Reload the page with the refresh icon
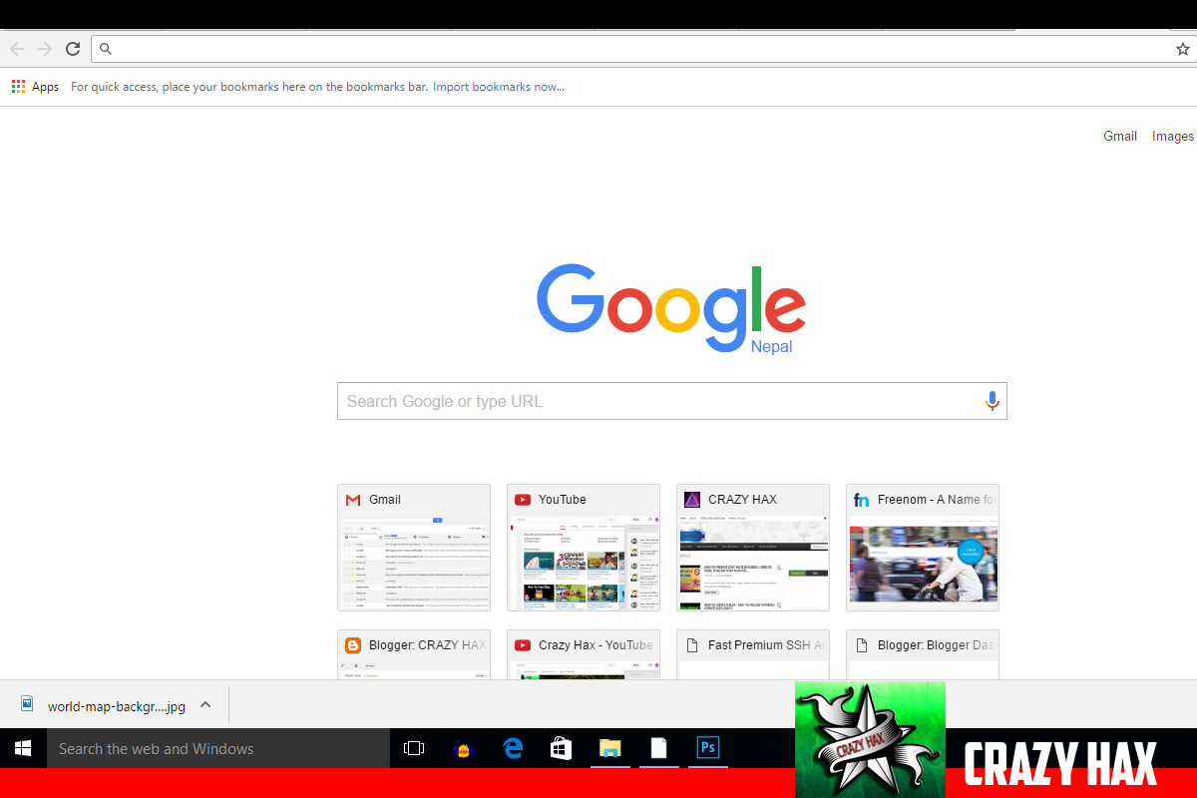 tap(73, 49)
